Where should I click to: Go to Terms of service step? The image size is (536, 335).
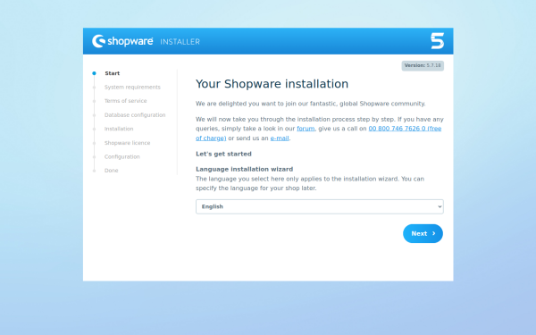(125, 101)
